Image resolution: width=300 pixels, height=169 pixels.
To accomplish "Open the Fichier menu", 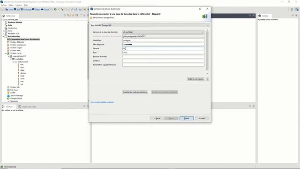I will [4, 5].
